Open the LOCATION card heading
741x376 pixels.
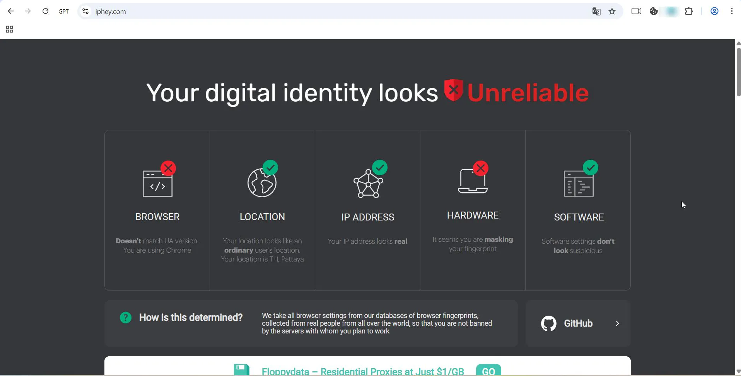pos(263,217)
